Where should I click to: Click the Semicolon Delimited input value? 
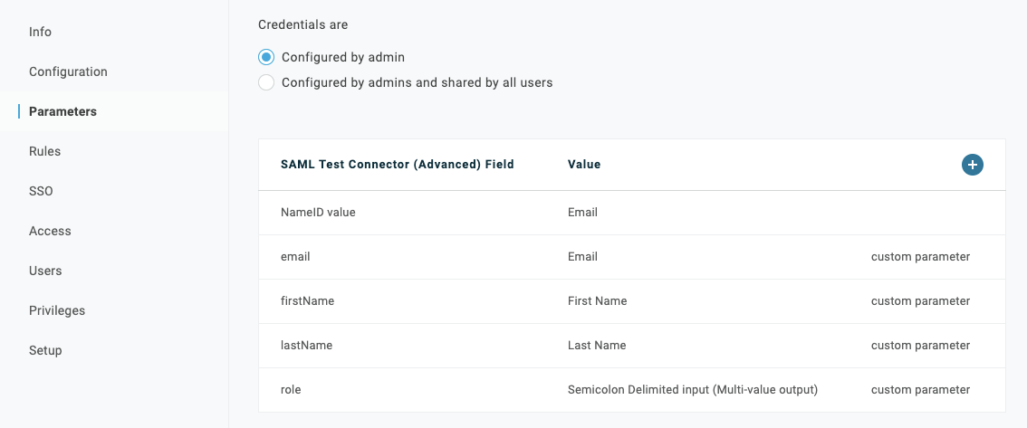click(x=693, y=390)
